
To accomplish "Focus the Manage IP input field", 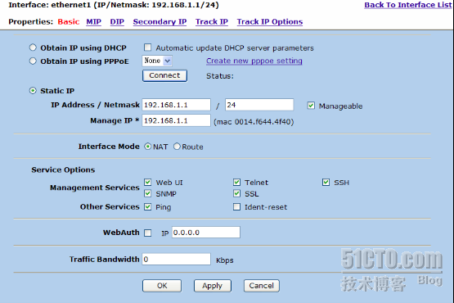I will click(176, 120).
